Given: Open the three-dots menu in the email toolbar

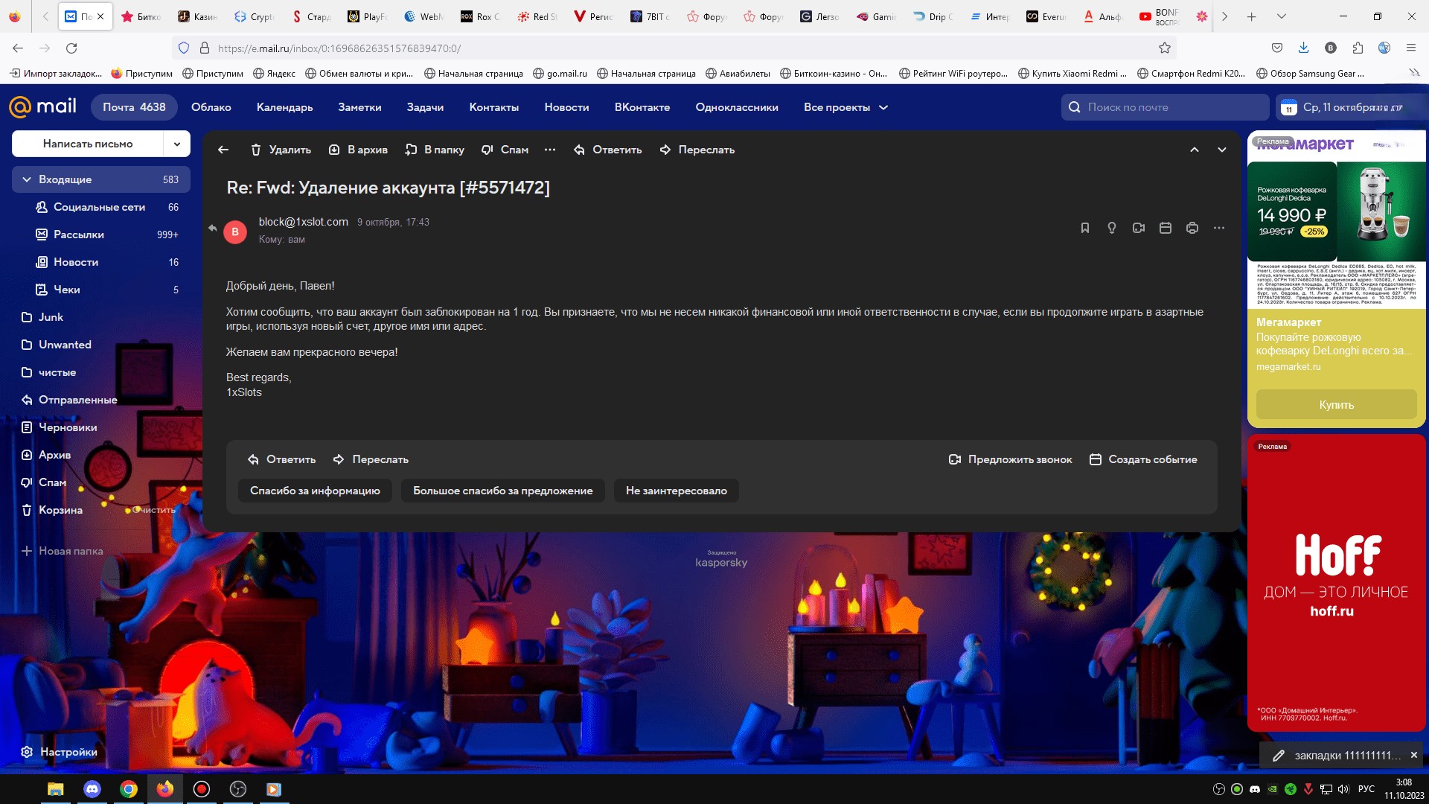Looking at the screenshot, I should [550, 150].
